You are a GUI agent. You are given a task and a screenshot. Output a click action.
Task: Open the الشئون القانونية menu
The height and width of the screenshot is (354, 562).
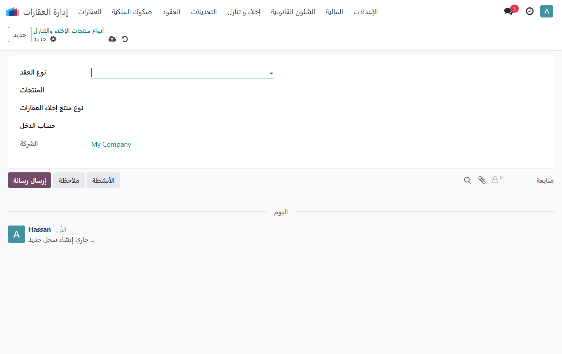[293, 12]
